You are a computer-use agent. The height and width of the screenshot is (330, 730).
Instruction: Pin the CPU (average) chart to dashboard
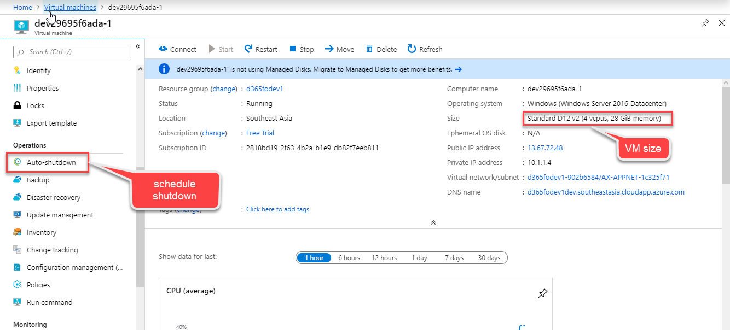point(542,294)
